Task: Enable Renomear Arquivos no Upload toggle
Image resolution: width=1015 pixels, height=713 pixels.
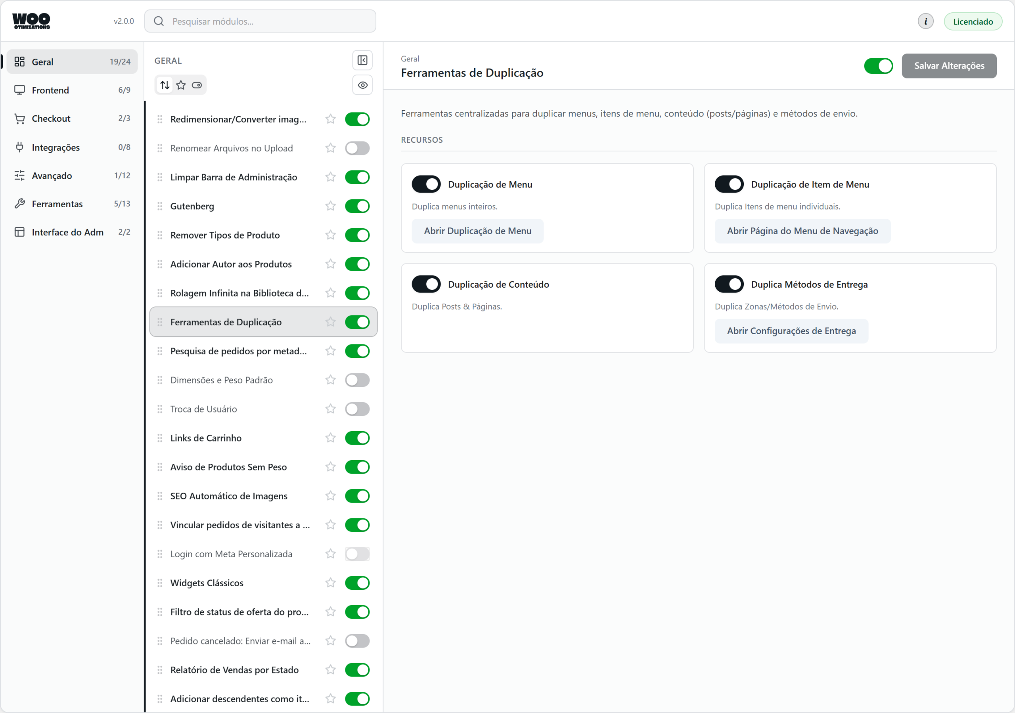Action: pos(357,148)
